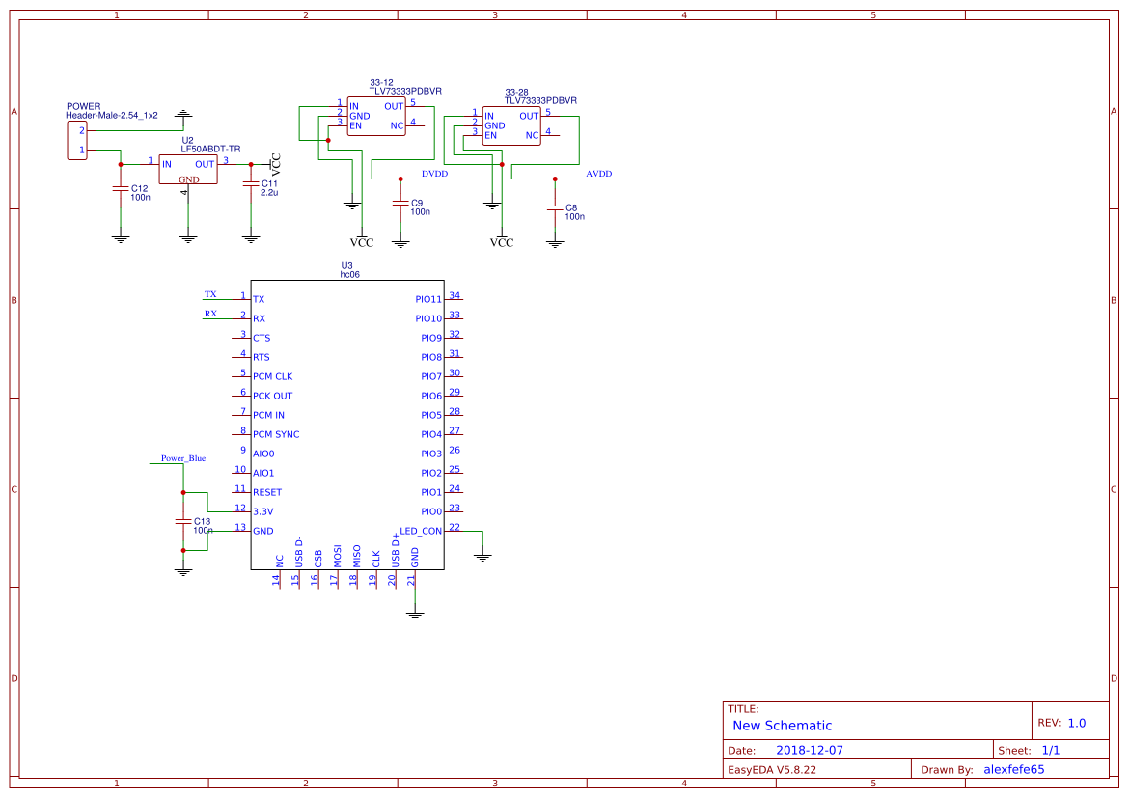1130x798 pixels.
Task: Click the DVDD net label
Action: point(434,174)
